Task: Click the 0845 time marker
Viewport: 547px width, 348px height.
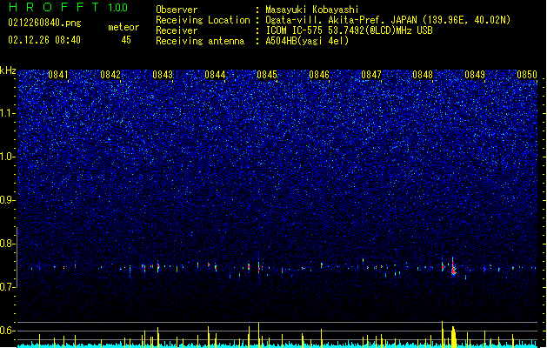Action: pos(267,75)
